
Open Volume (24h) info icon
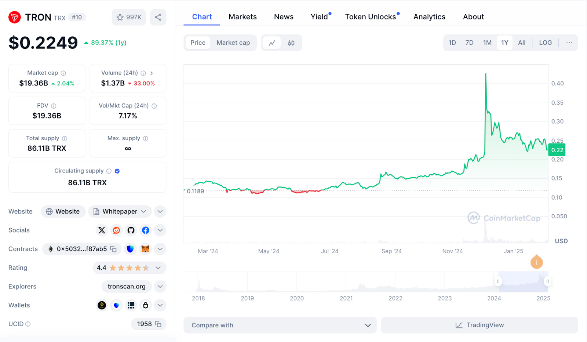tap(143, 73)
